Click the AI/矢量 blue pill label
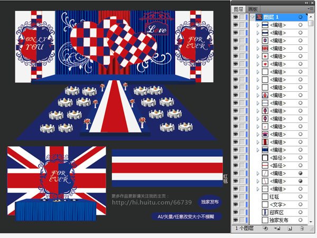The height and width of the screenshot is (238, 317). [x=187, y=216]
